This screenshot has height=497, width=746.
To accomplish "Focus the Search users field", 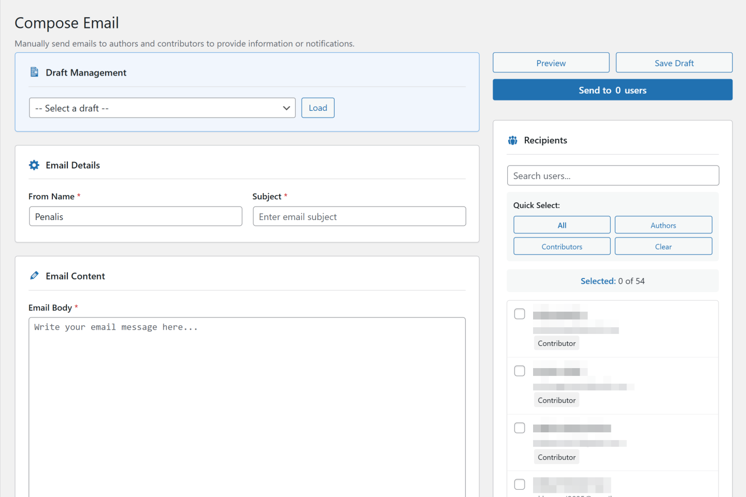I will (x=613, y=176).
